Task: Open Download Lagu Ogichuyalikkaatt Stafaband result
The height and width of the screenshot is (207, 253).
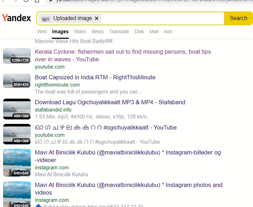Action: [x=110, y=102]
